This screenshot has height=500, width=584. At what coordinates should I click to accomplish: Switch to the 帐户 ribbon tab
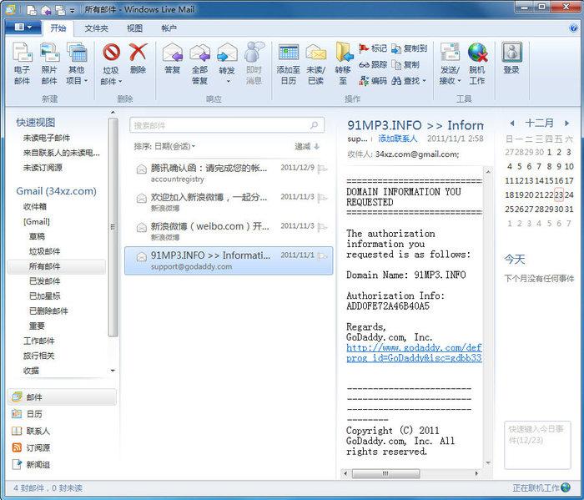[169, 28]
